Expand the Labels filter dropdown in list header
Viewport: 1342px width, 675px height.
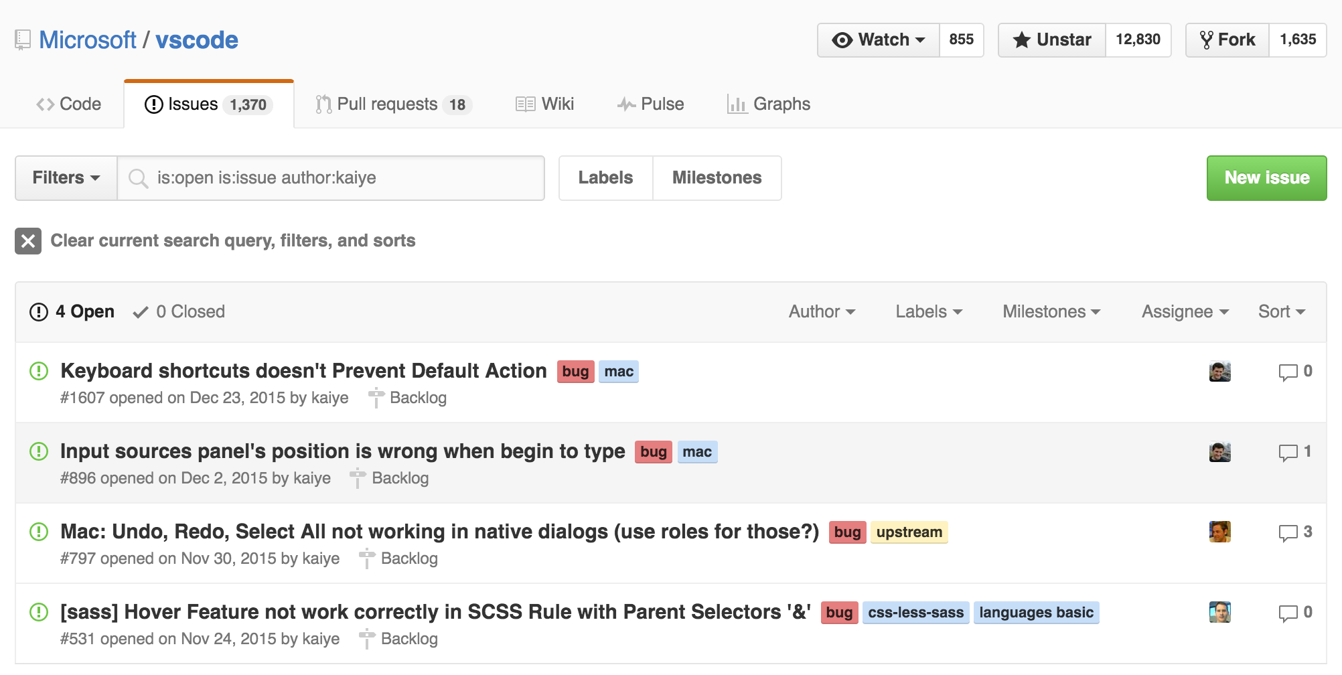point(929,312)
